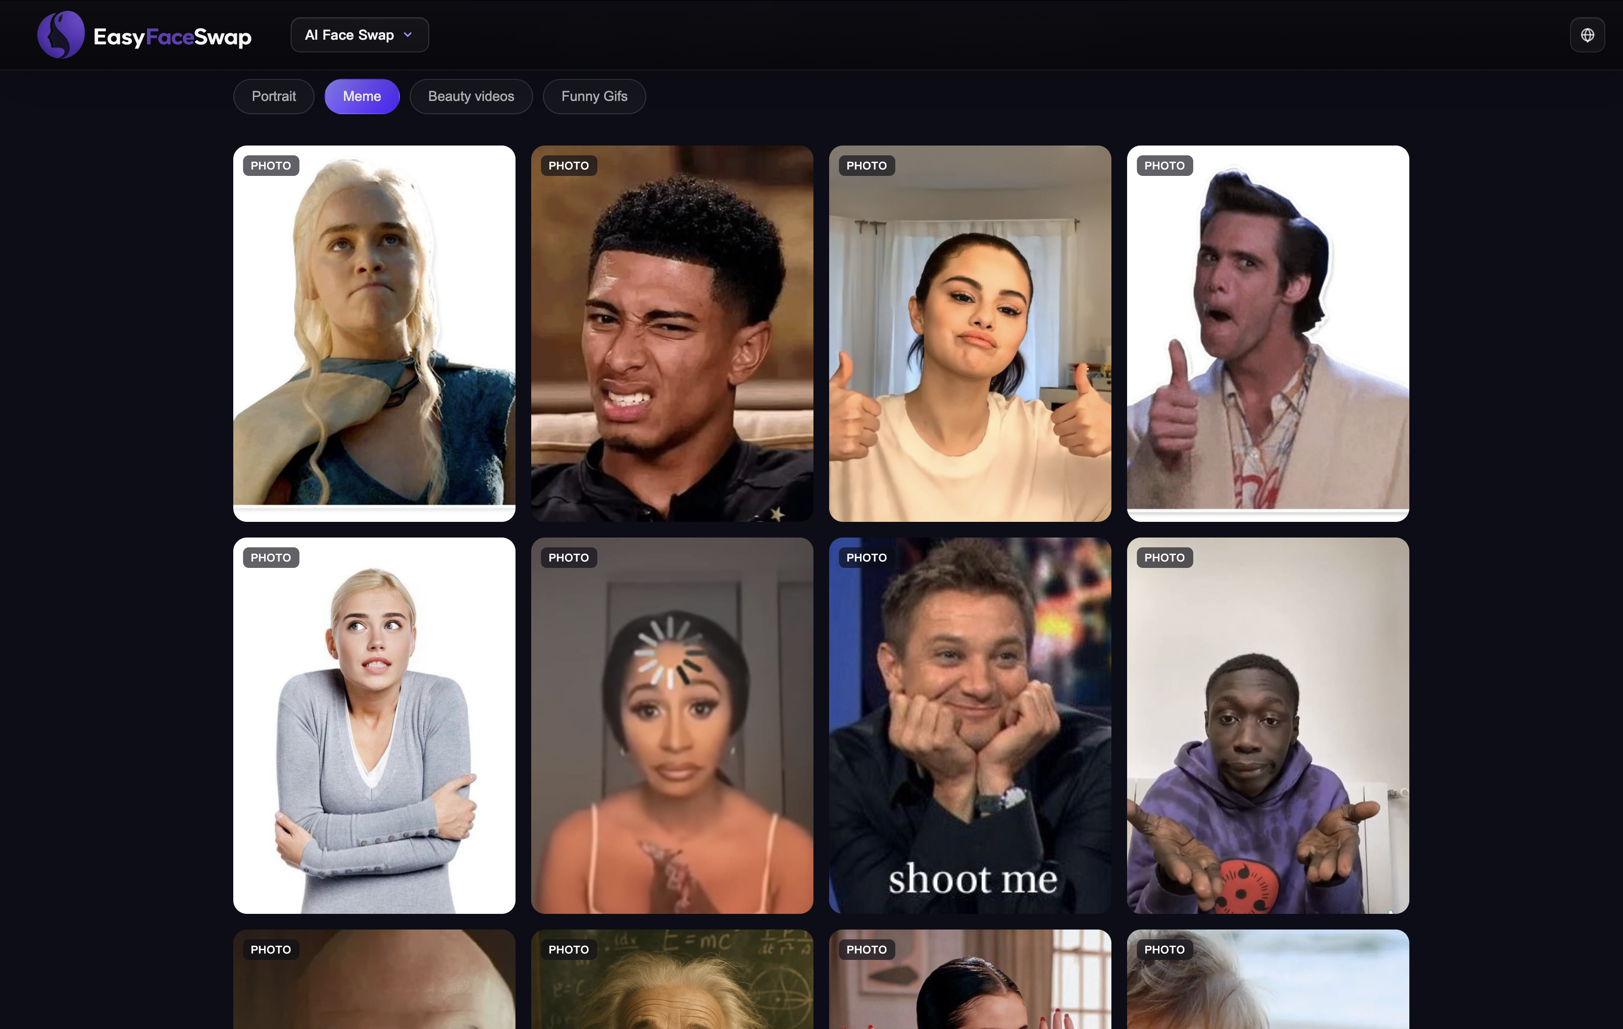This screenshot has width=1623, height=1029.
Task: Select the Meme category tab
Action: [362, 97]
